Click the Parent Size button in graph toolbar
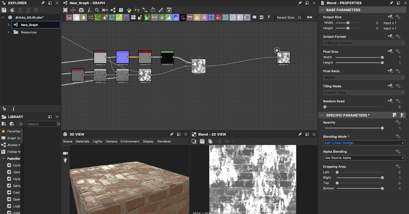 pos(288,17)
